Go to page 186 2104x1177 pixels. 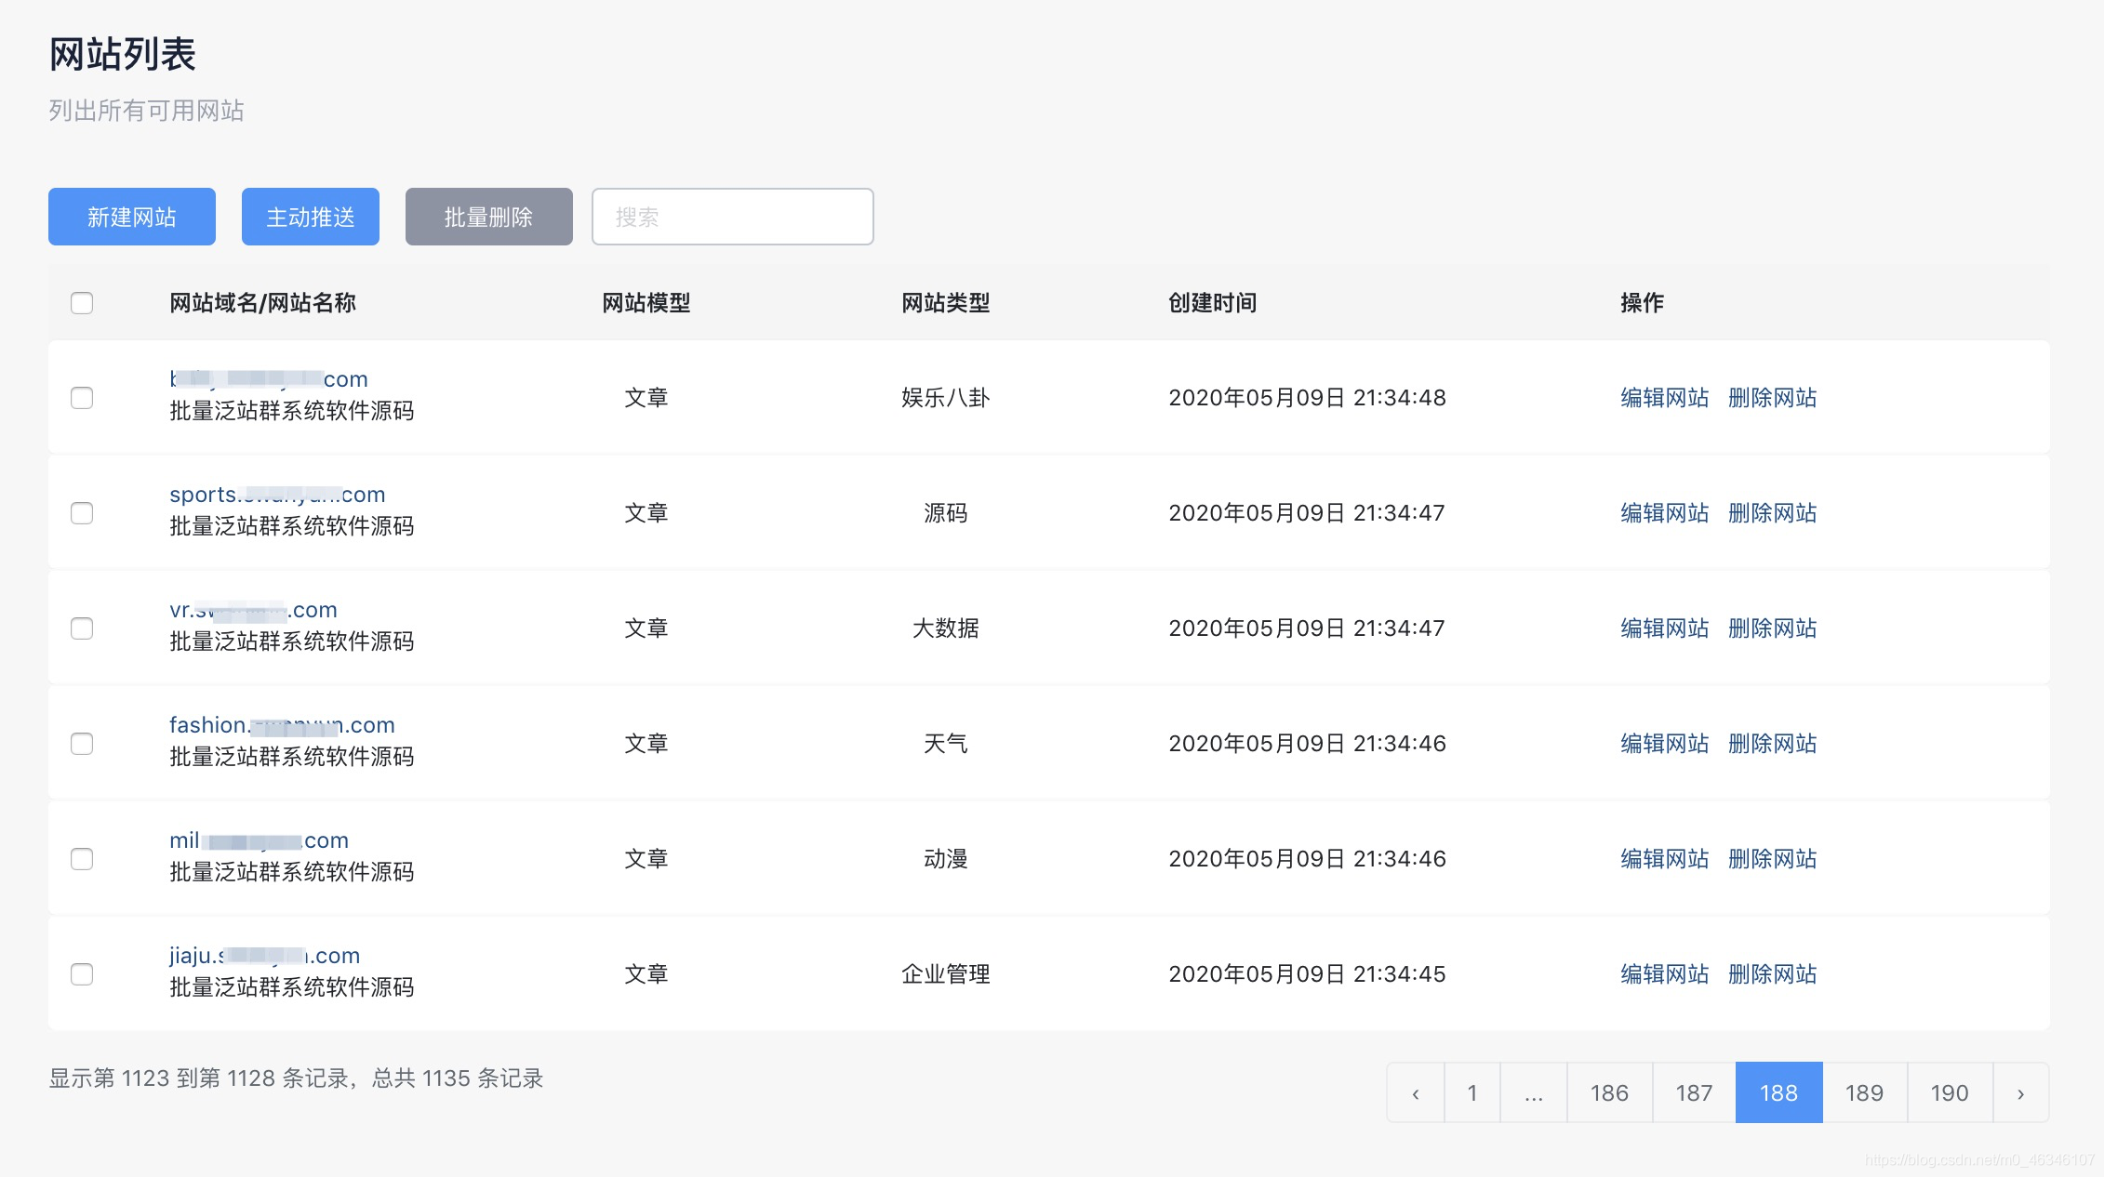tap(1609, 1092)
